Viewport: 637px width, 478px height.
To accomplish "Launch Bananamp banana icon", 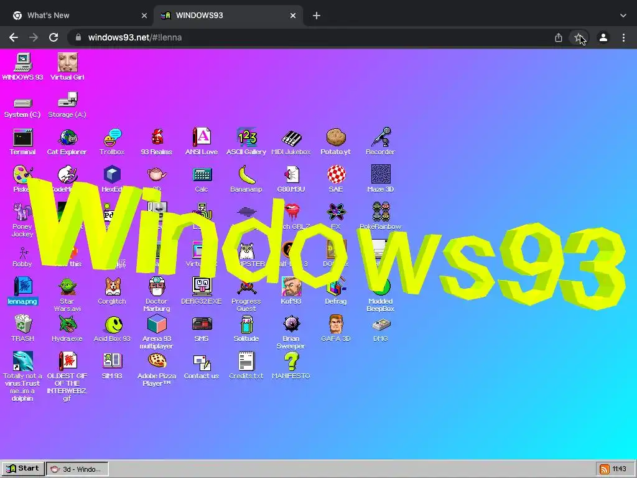I will click(x=246, y=179).
